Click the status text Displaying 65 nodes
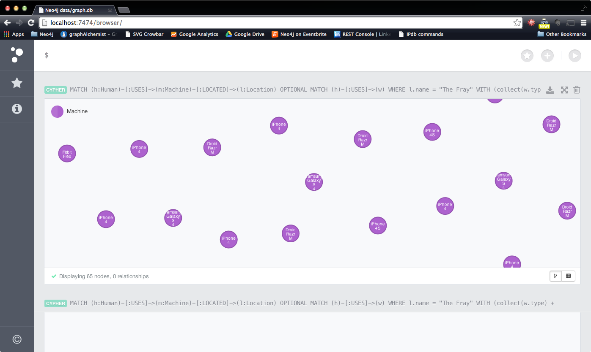The image size is (591, 352). click(104, 276)
